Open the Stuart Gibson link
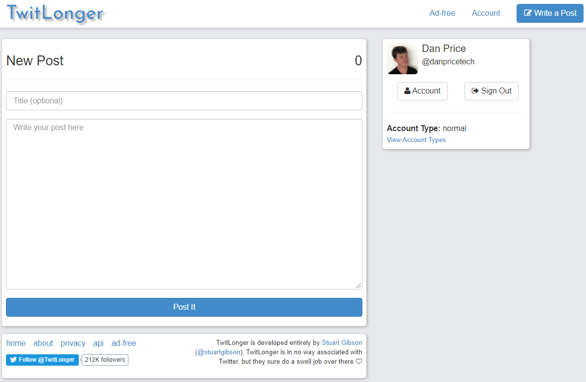Viewport: 586px width, 382px height. coord(342,342)
